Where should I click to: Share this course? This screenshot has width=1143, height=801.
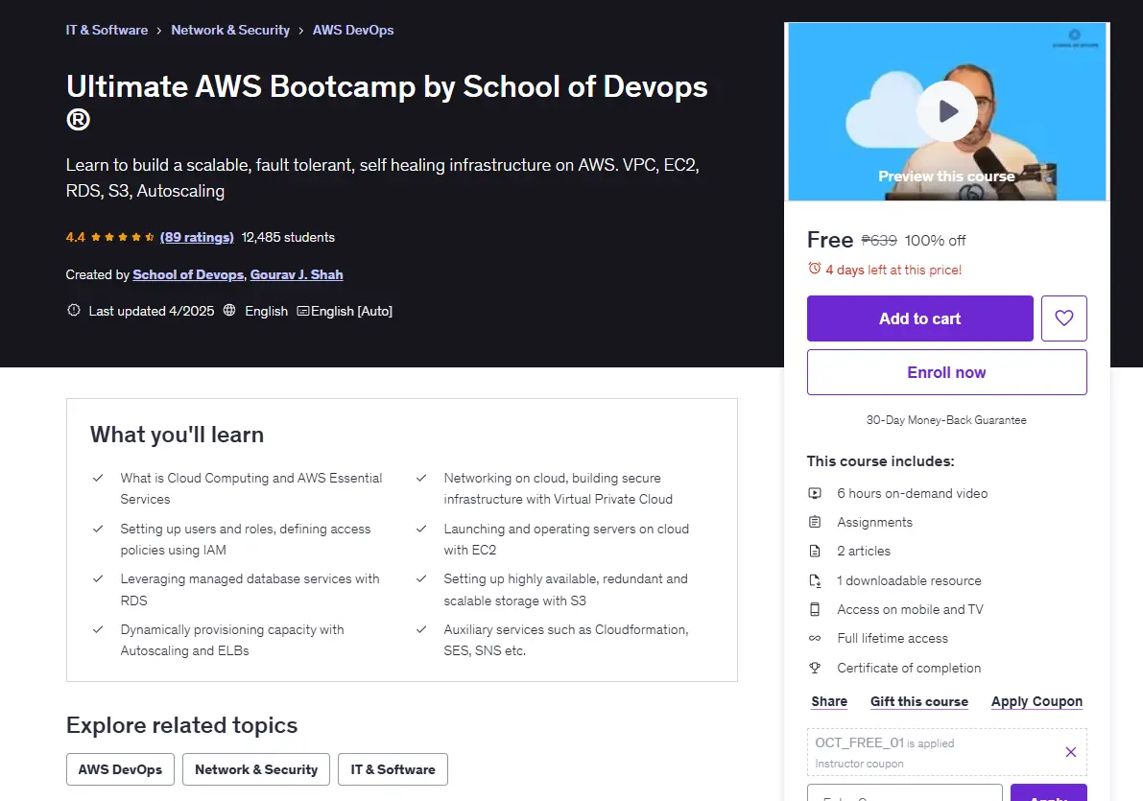click(x=829, y=701)
